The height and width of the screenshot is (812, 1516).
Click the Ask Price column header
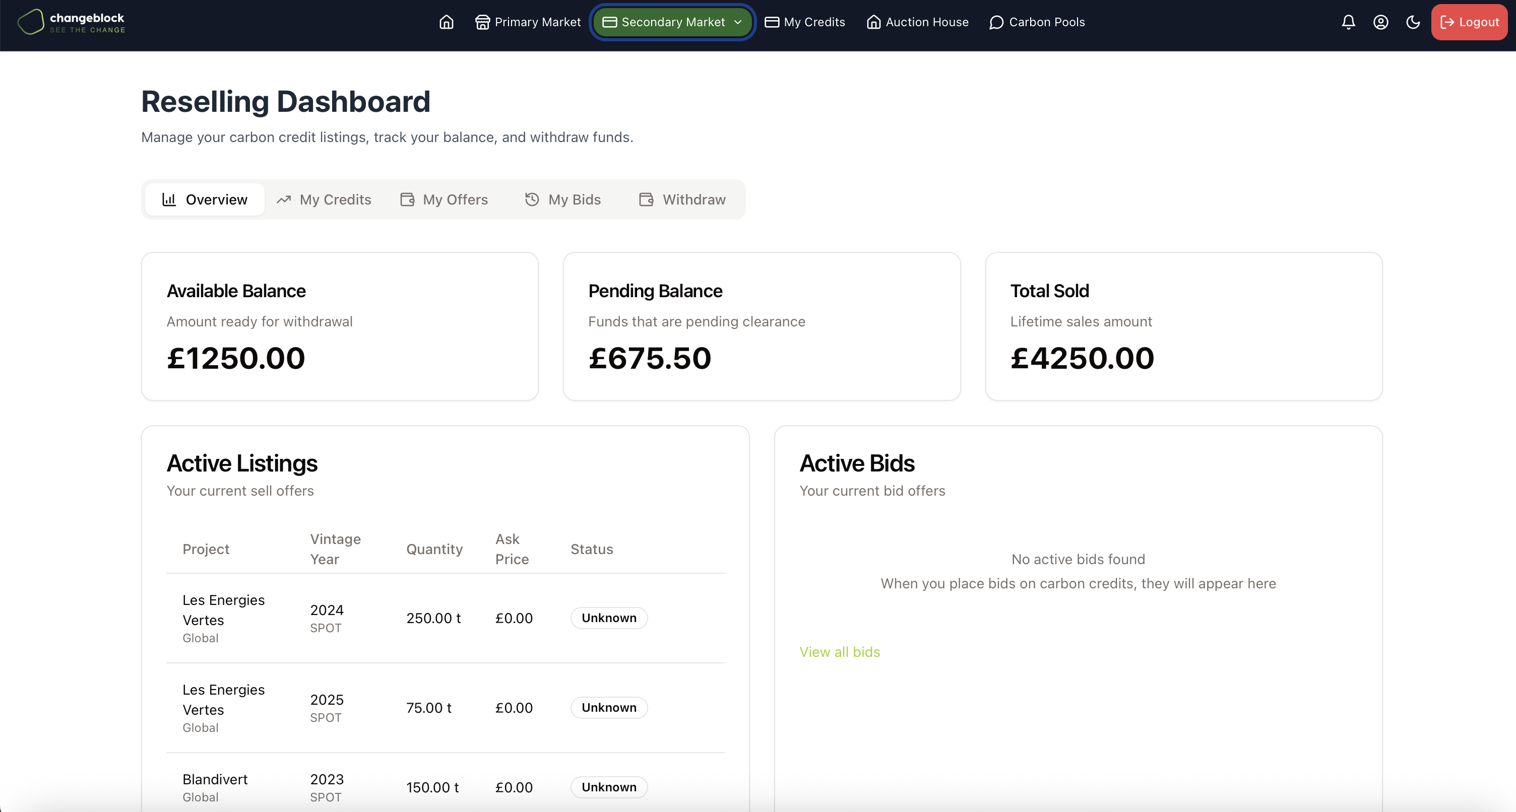click(x=512, y=549)
